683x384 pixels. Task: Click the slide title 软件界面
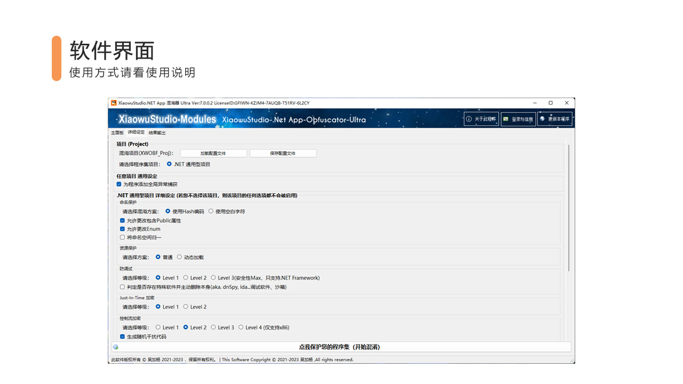coord(112,51)
